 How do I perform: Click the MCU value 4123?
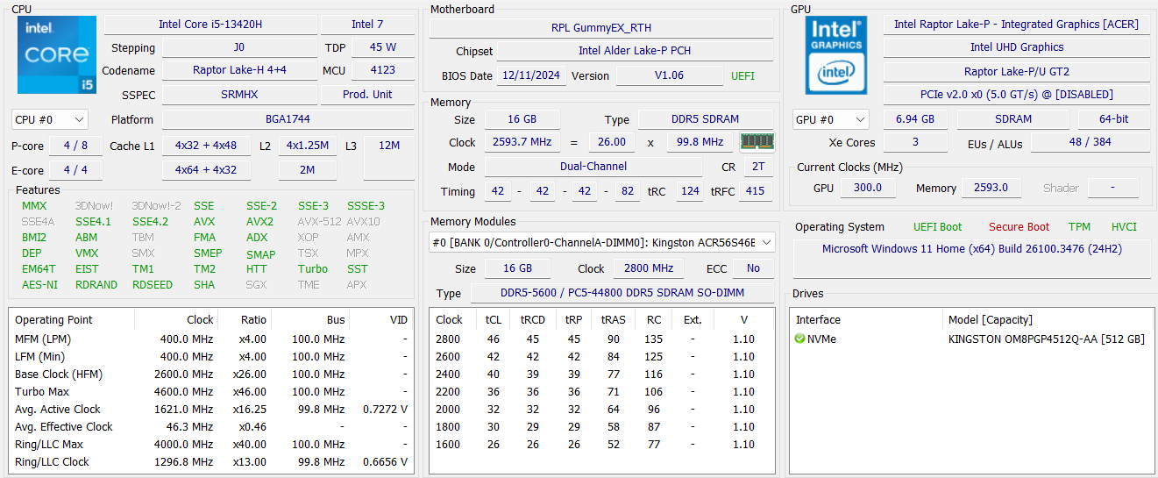tap(382, 70)
